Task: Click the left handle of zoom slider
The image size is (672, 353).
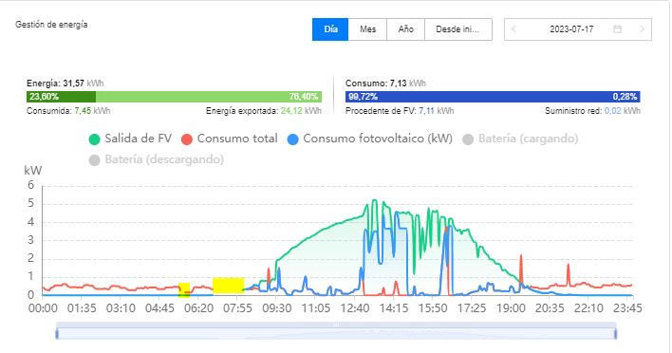Action: coord(57,333)
